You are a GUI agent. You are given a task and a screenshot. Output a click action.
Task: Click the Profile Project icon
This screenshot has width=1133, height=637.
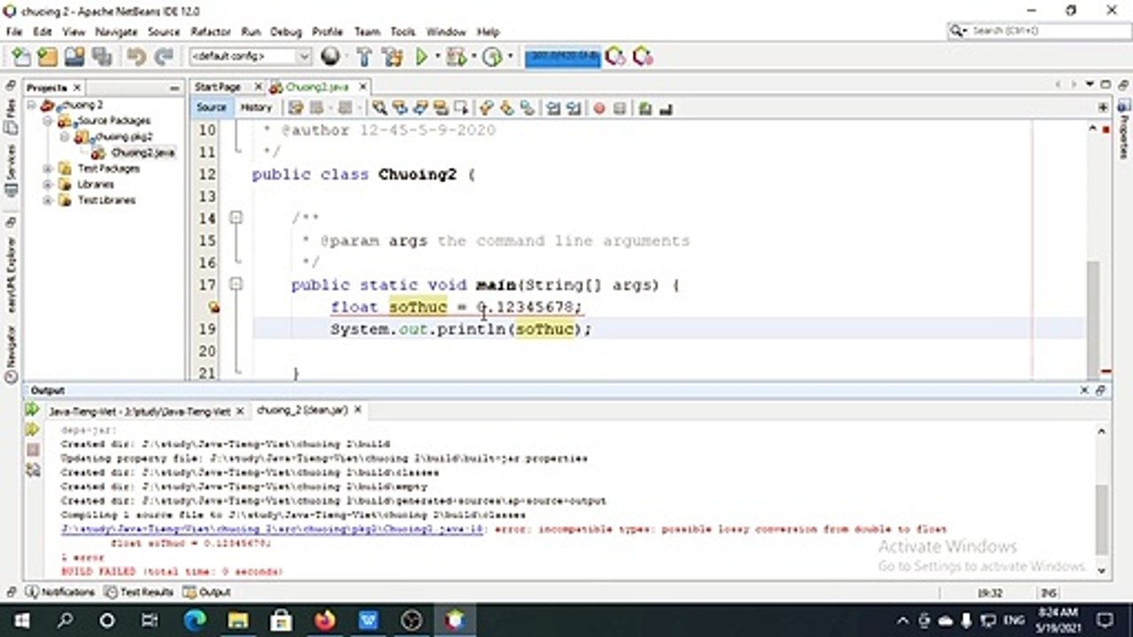point(492,57)
